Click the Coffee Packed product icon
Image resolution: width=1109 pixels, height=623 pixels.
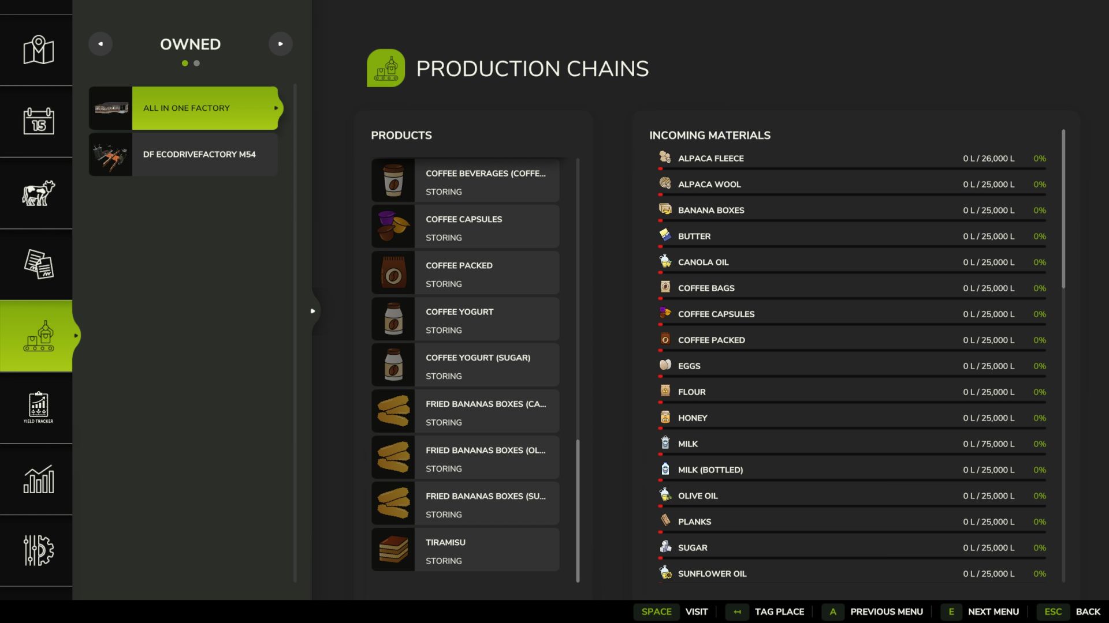pos(393,273)
